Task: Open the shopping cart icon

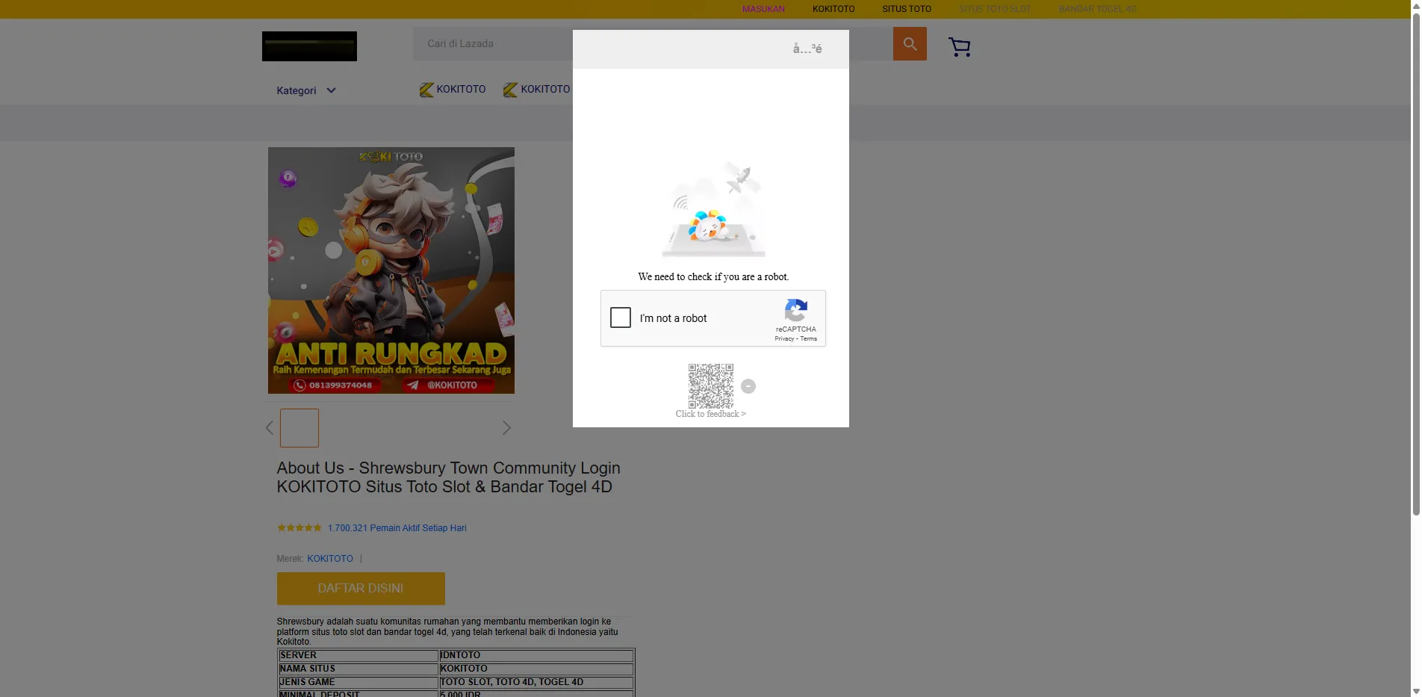Action: (959, 47)
